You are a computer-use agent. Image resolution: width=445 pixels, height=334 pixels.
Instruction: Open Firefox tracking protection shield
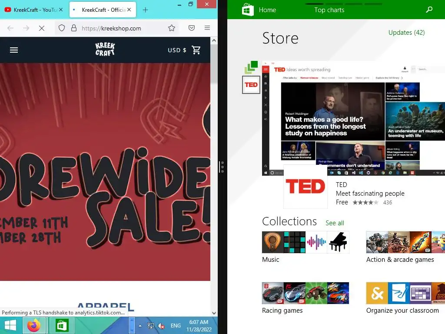click(x=62, y=28)
